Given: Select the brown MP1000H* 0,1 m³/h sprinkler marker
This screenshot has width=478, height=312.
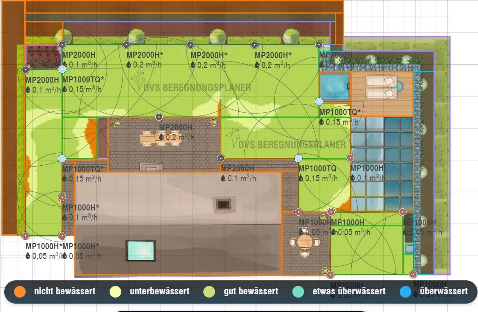Looking at the screenshot, I should pyautogui.click(x=62, y=197).
